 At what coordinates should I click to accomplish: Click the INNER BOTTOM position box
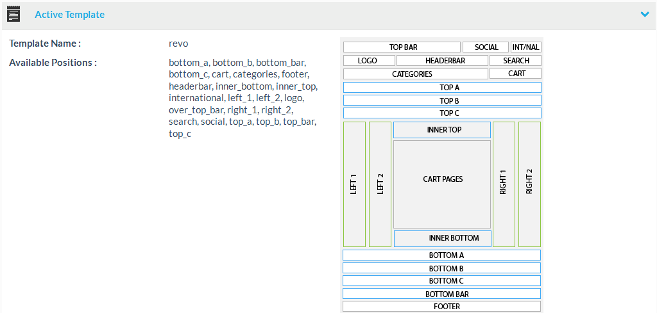(x=443, y=238)
